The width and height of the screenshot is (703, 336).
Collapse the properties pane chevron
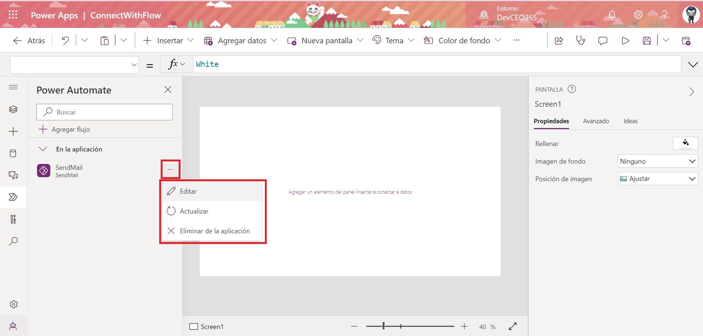tap(692, 92)
